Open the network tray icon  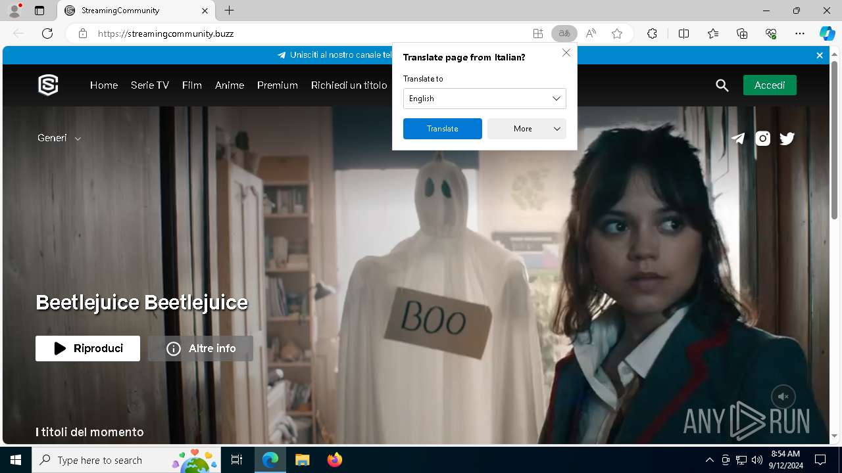741,460
